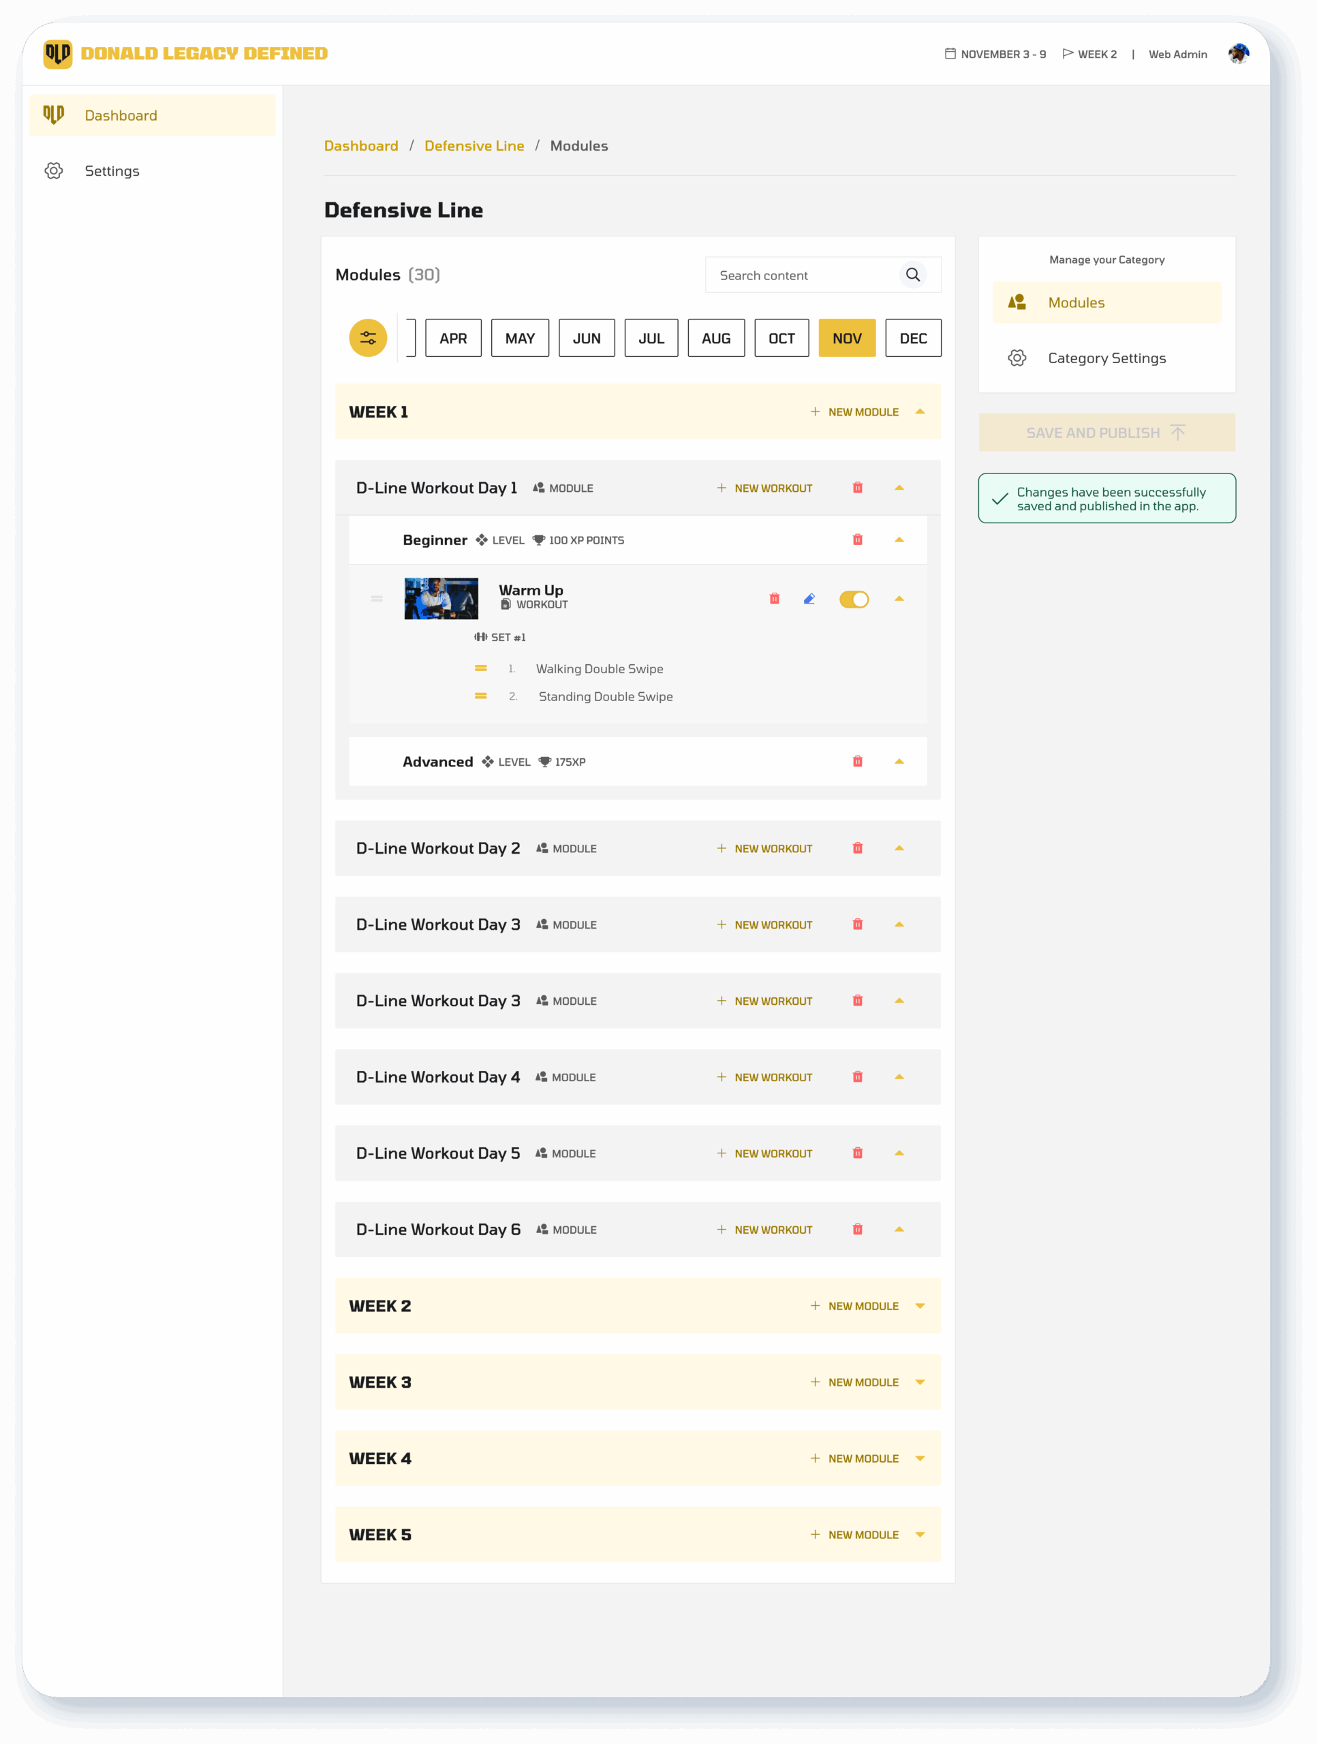Viewport: 1317px width, 1744px height.
Task: Toggle the Warm Up workout switch off
Action: click(853, 599)
